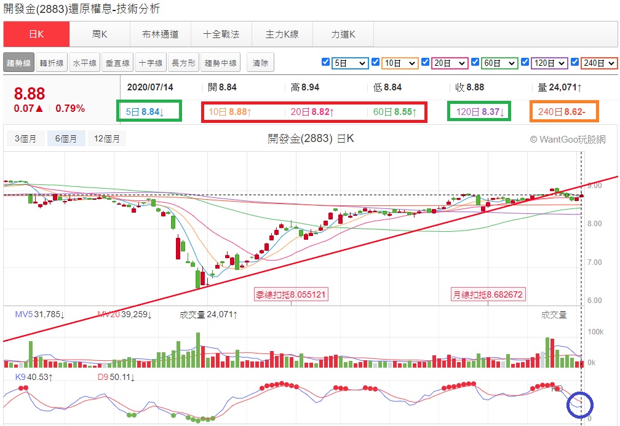Switch to the 日K tab

(36, 34)
